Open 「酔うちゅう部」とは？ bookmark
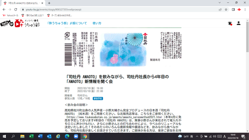The width and height of the screenshot is (249, 140). [33, 16]
